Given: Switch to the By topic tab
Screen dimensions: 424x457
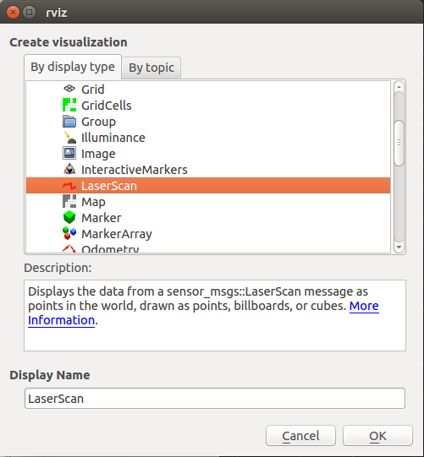Looking at the screenshot, I should click(151, 68).
